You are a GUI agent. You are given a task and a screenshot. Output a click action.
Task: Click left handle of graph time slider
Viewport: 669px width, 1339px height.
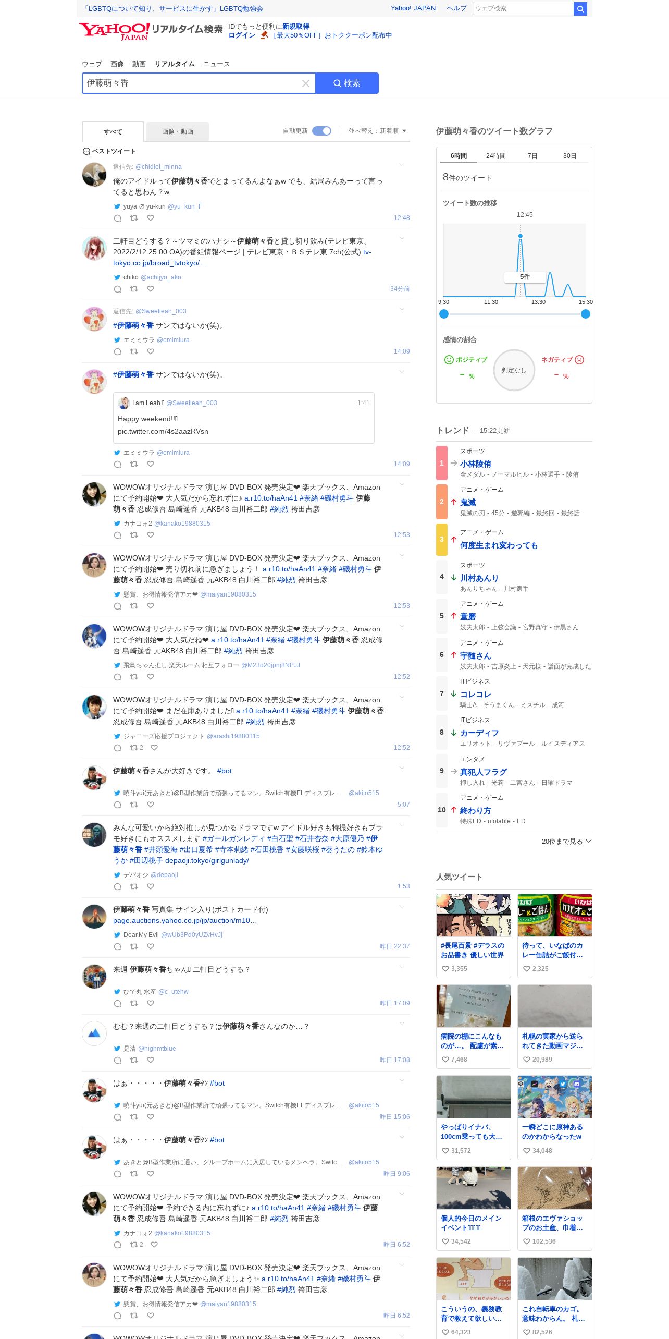pos(444,314)
